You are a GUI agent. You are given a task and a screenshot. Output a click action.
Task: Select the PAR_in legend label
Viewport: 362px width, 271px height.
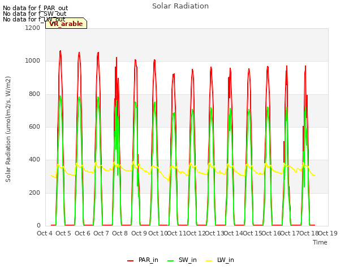(148, 260)
